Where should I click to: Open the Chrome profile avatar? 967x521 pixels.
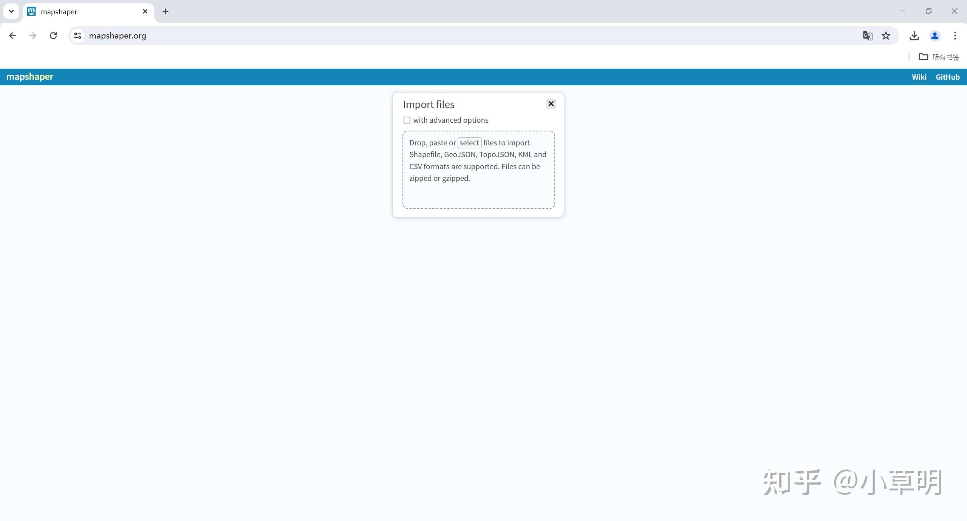point(935,35)
